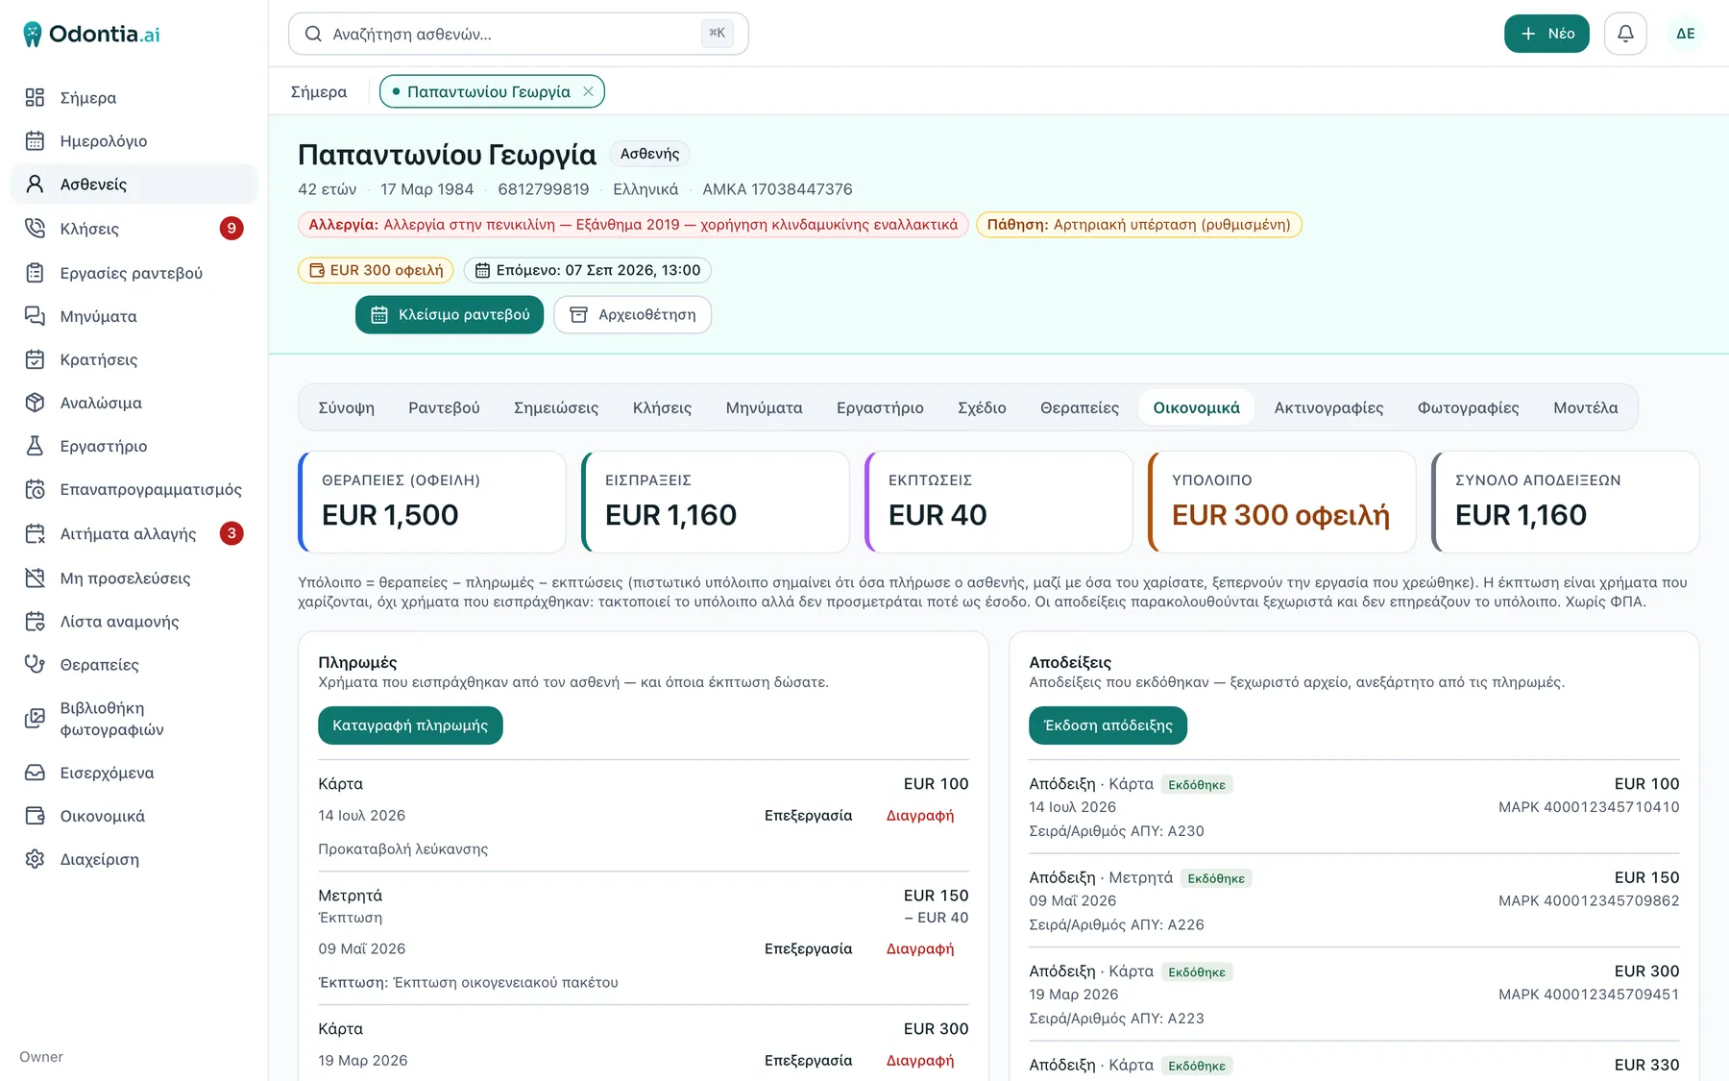Delete the 09 Μαΐ 2026 cash payment
The height and width of the screenshot is (1081, 1729).
pyautogui.click(x=920, y=948)
